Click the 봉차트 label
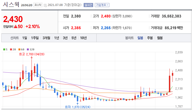The width and height of the screenshot is (192, 110). coord(129,38)
